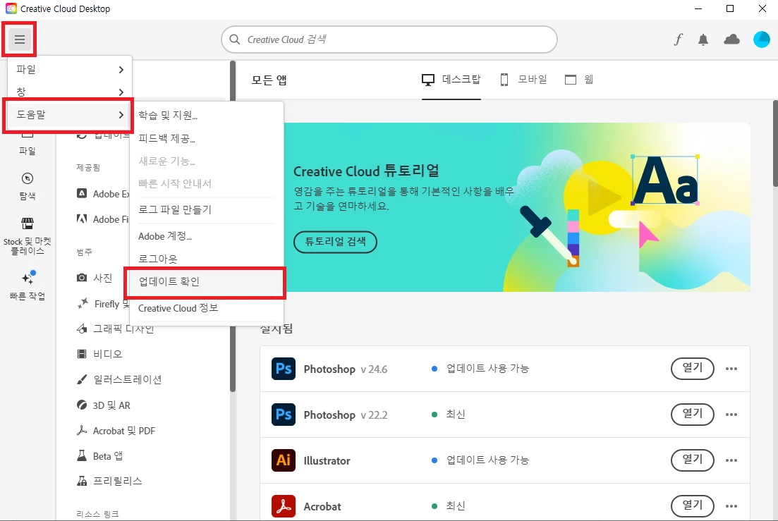Open cloud sync status icon
The width and height of the screenshot is (778, 521).
click(x=731, y=39)
